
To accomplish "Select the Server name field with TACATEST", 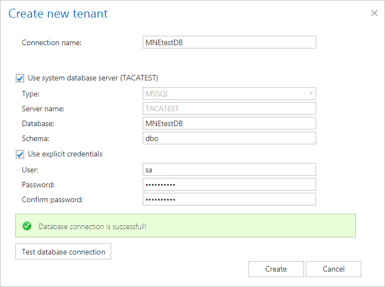I will pyautogui.click(x=229, y=109).
